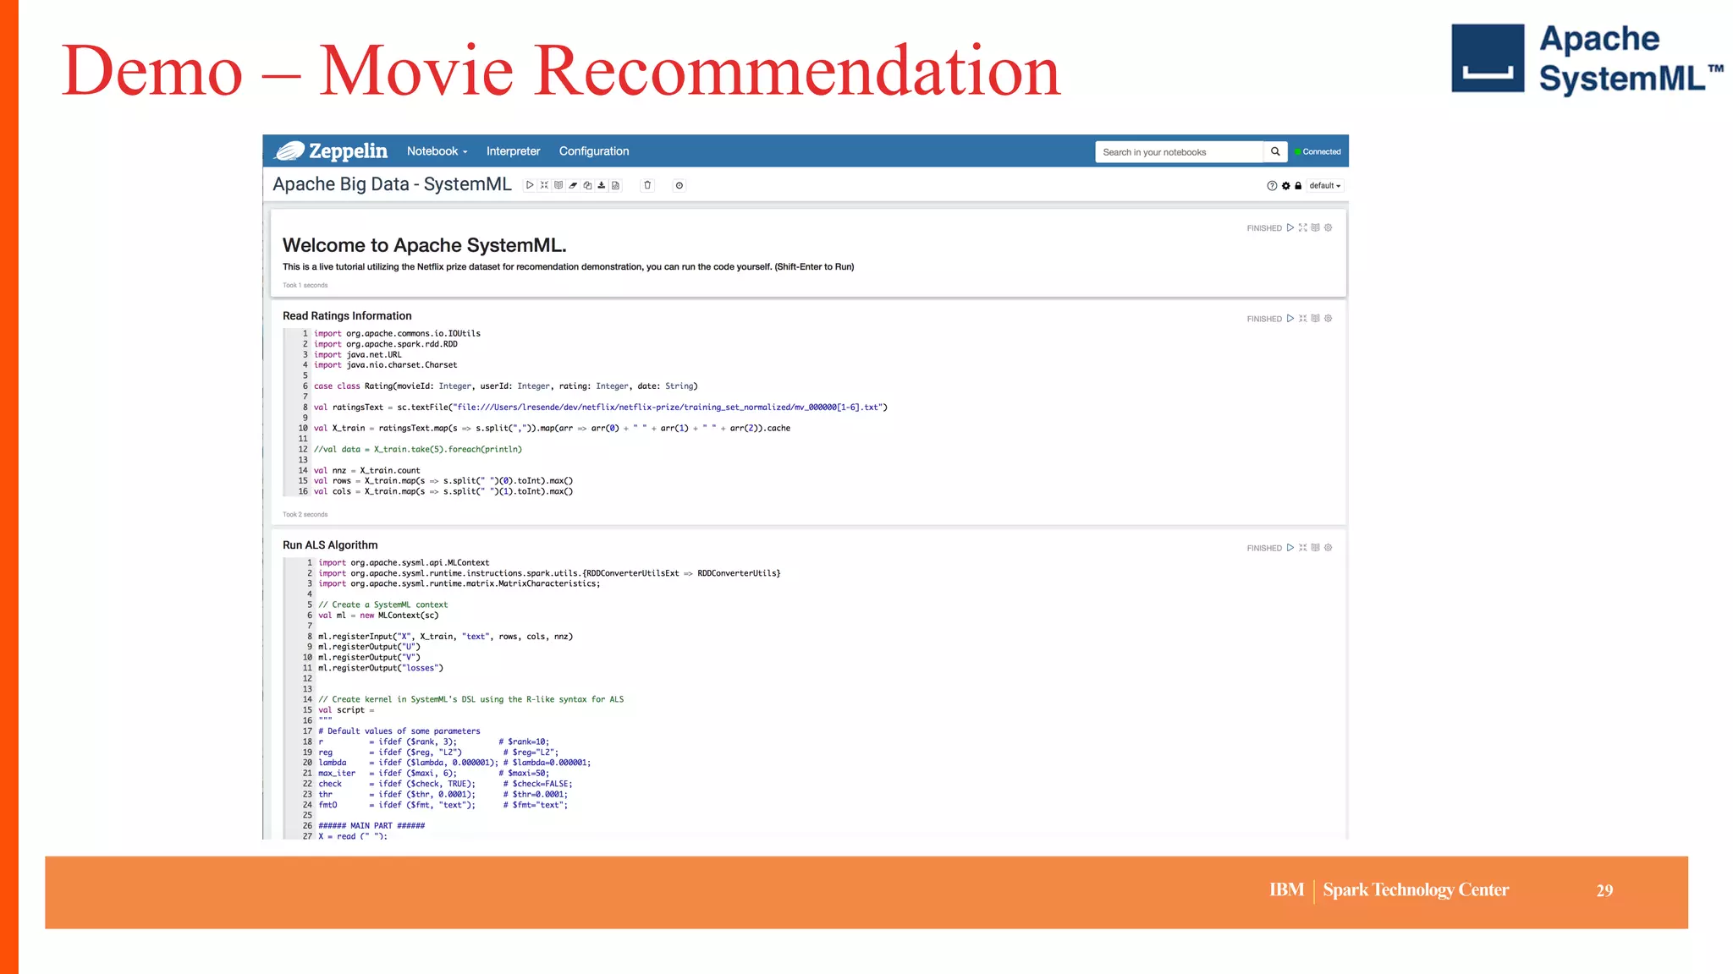Click 'Spark Technology Center' footer text

click(1416, 890)
